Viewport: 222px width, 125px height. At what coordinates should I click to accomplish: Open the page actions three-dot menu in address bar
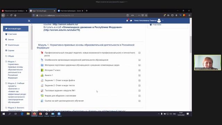point(139,15)
